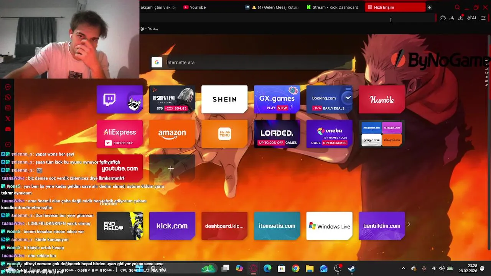Open the AI assistant button
This screenshot has height=276, width=491.
(471, 18)
